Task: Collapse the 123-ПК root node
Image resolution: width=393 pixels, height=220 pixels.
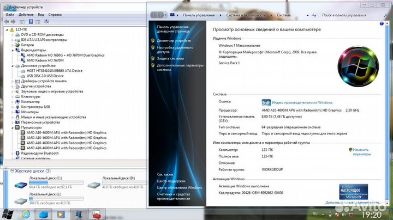Action: 7,29
